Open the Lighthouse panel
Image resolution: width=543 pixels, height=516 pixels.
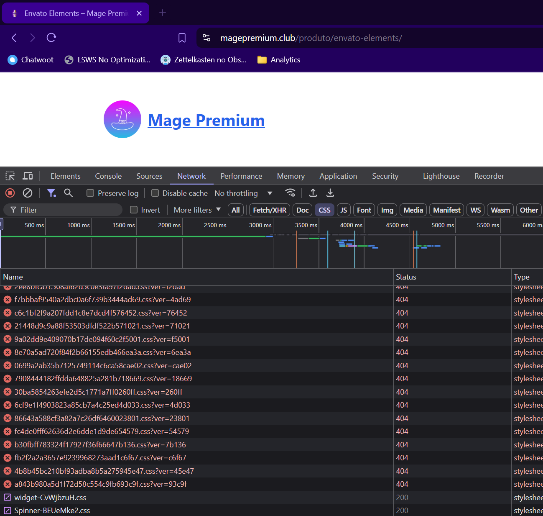[441, 176]
